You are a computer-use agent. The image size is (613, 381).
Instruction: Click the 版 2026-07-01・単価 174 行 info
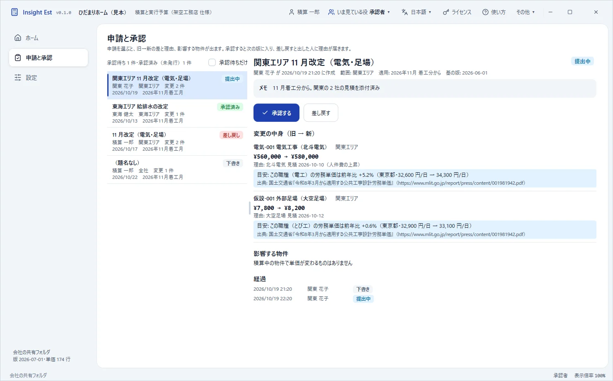[41, 359]
